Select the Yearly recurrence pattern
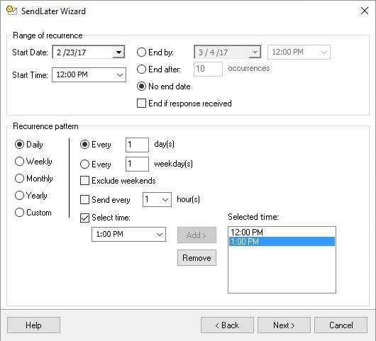Screen dimensions: 376x341 tap(19, 195)
